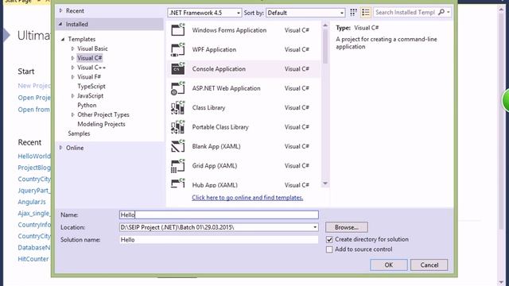Select the Console Application row text

219,69
